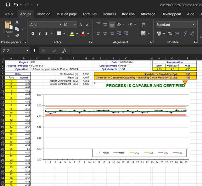
Task: Align cell text left
Action: [x=98, y=34]
